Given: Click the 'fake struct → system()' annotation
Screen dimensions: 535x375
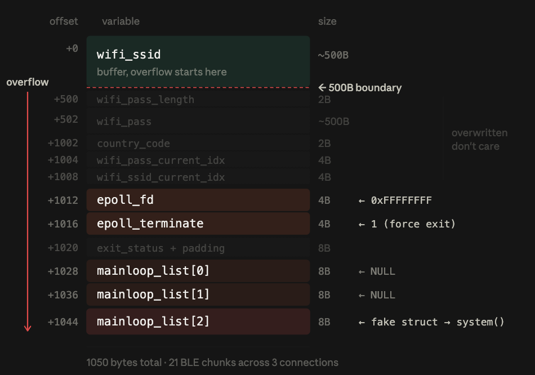Looking at the screenshot, I should (x=431, y=322).
